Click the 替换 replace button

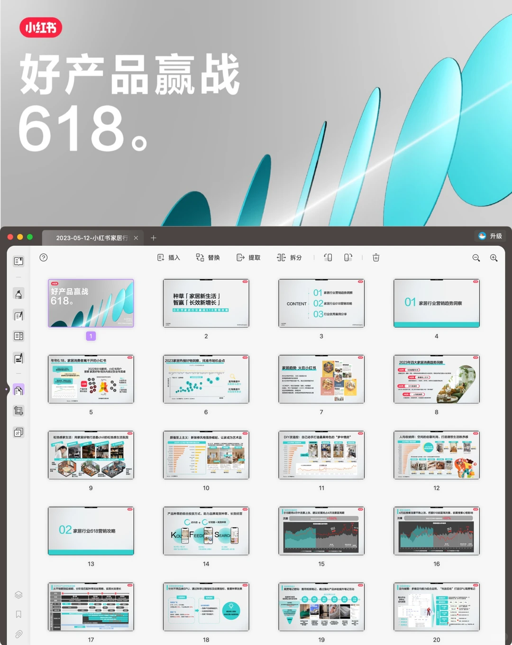(x=208, y=258)
